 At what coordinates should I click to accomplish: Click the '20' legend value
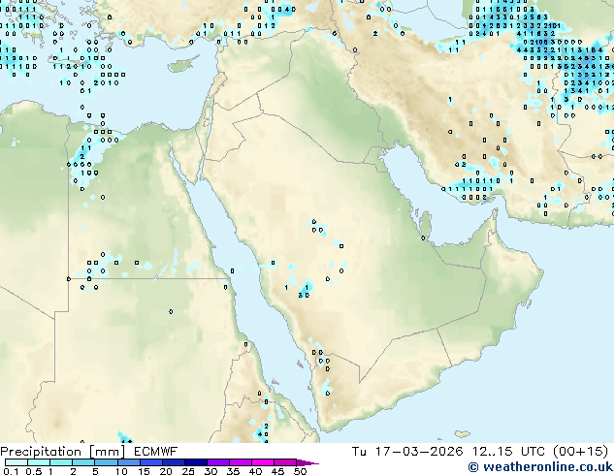tap(166, 471)
